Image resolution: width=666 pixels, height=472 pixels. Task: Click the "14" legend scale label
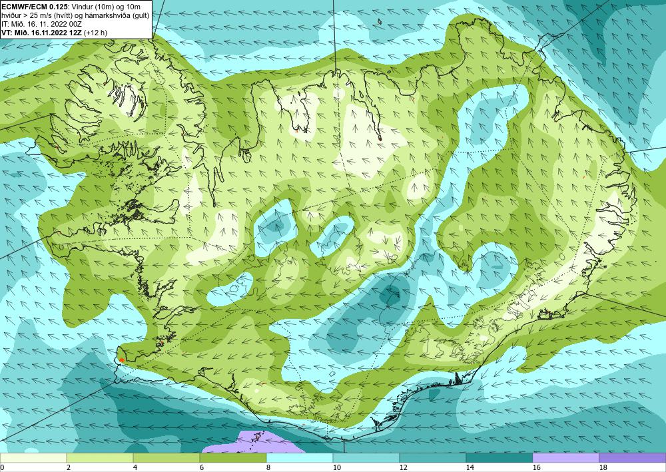point(470,468)
